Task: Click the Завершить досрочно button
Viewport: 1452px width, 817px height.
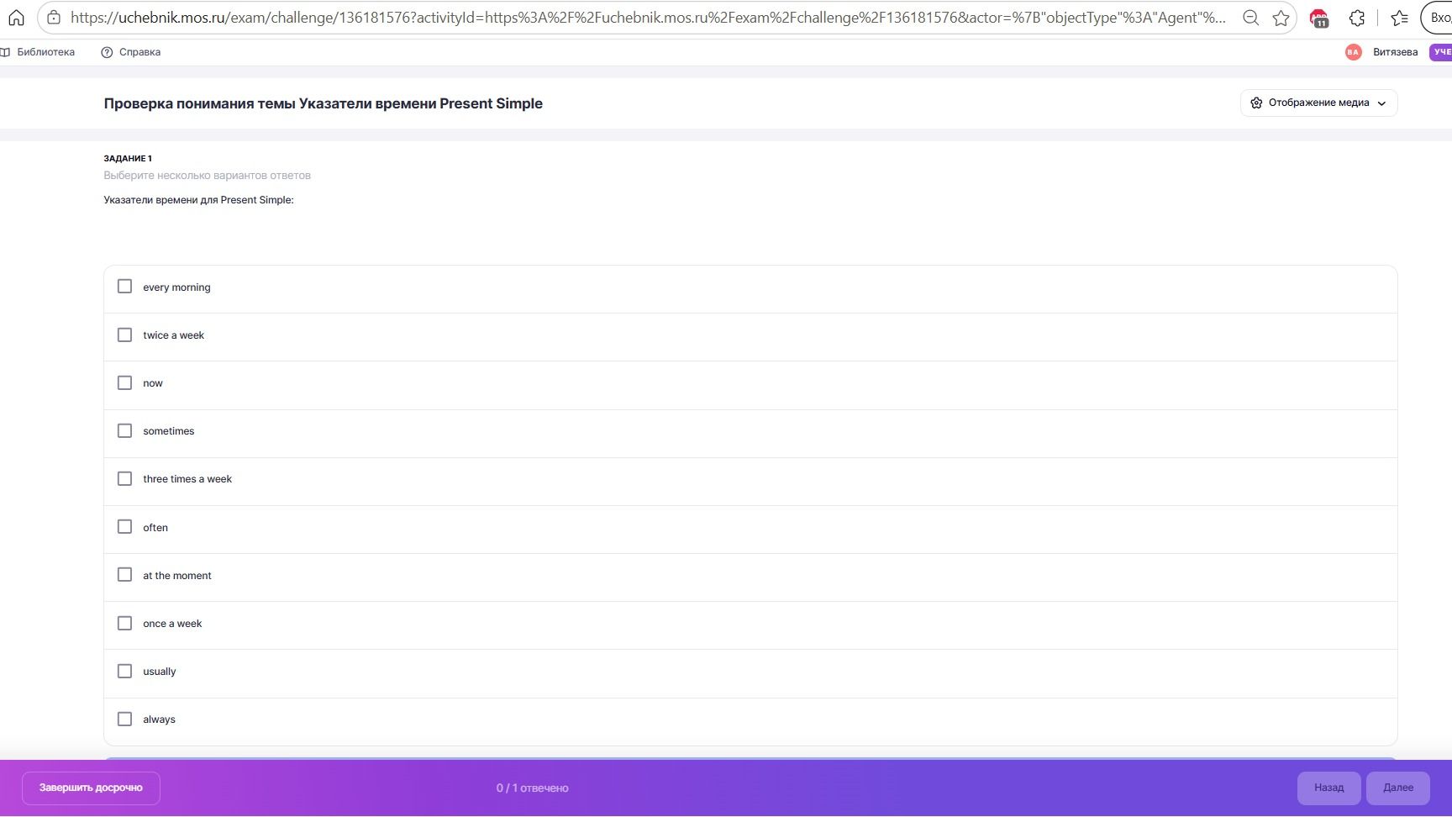Action: [91, 788]
